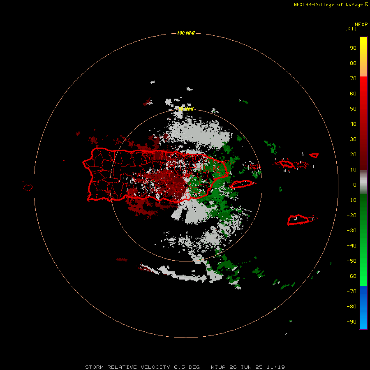Click the 50 NMI range ring label
370x370 pixels.
coord(186,109)
